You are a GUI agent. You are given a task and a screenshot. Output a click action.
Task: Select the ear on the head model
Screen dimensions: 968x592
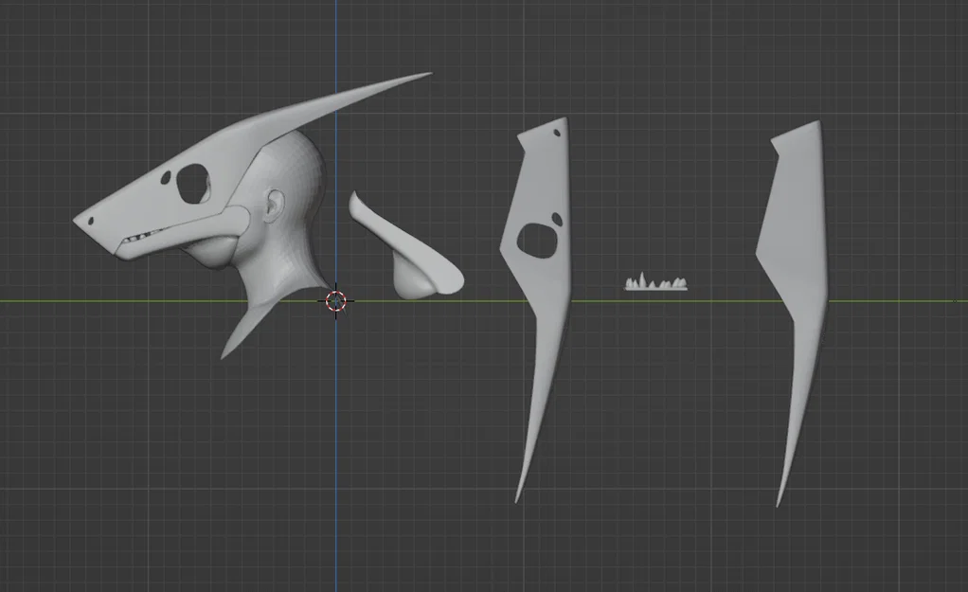274,204
